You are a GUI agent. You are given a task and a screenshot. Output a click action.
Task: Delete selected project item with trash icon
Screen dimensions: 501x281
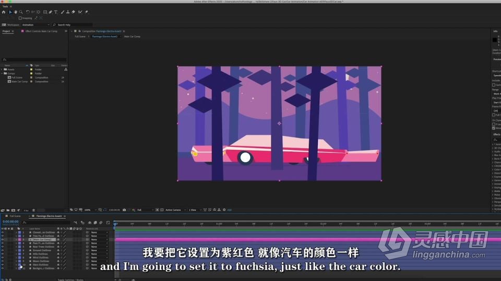33,210
